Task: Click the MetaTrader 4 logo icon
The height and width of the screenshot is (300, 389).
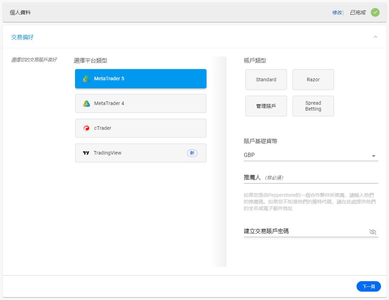Action: [x=86, y=103]
